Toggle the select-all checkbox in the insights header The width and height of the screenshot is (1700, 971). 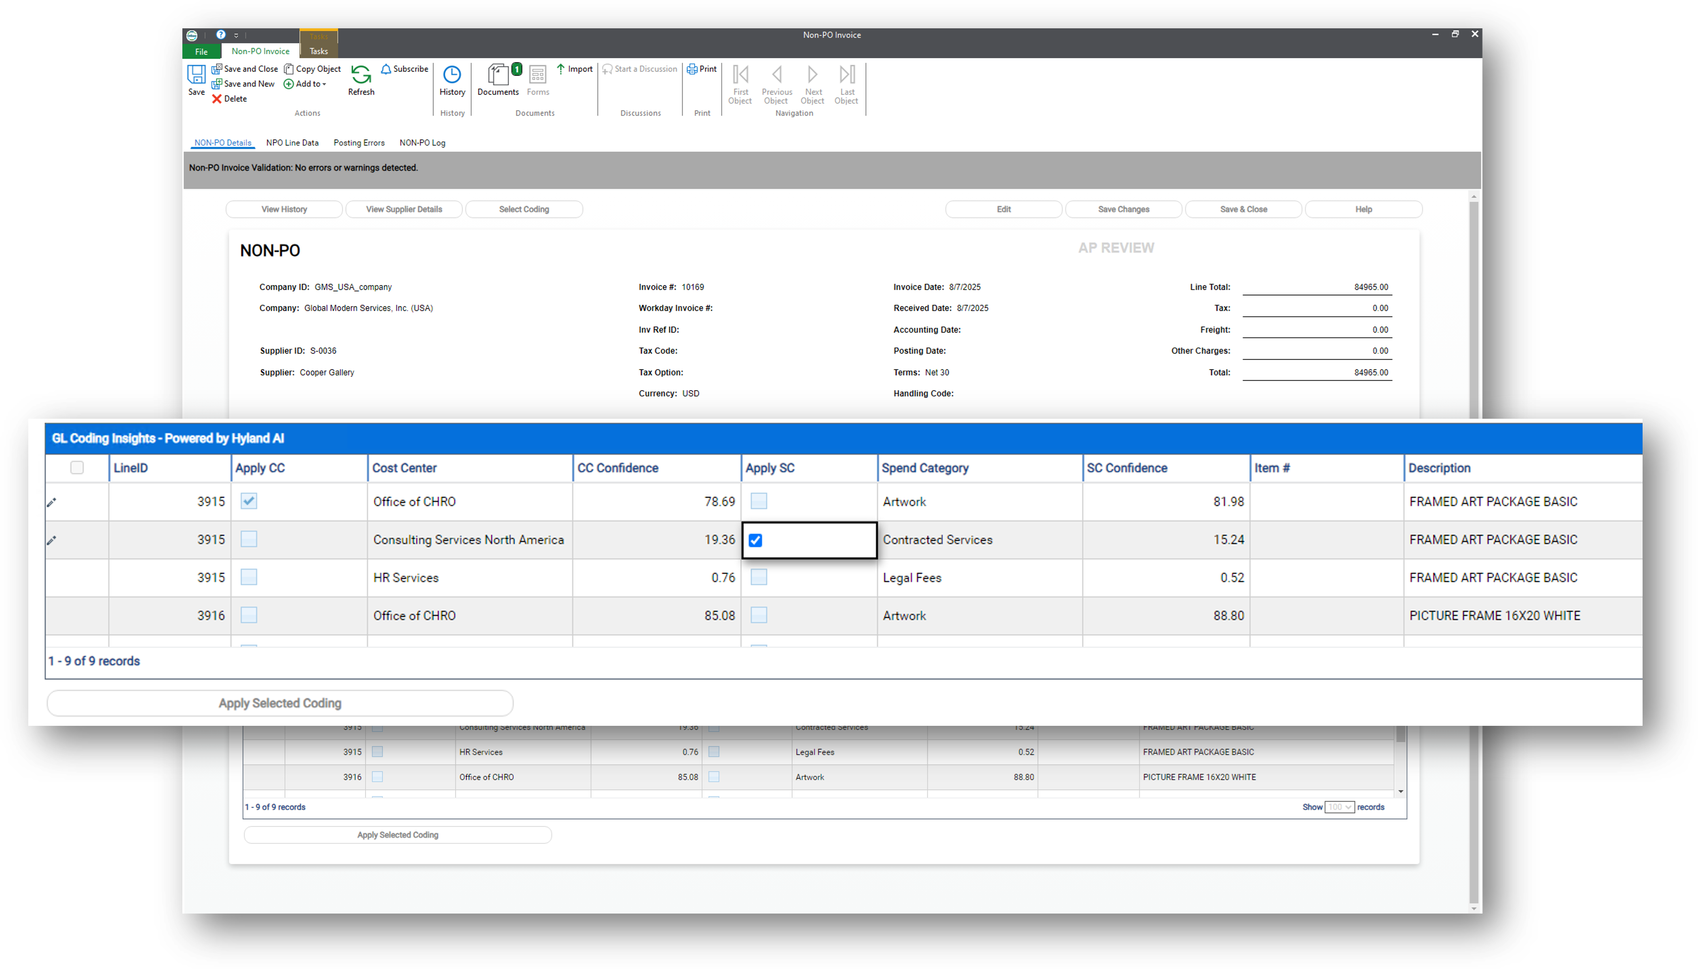click(77, 467)
